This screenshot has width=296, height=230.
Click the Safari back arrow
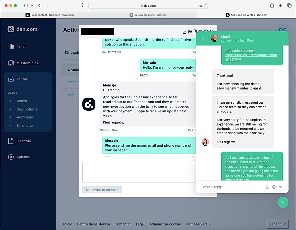[39, 5]
